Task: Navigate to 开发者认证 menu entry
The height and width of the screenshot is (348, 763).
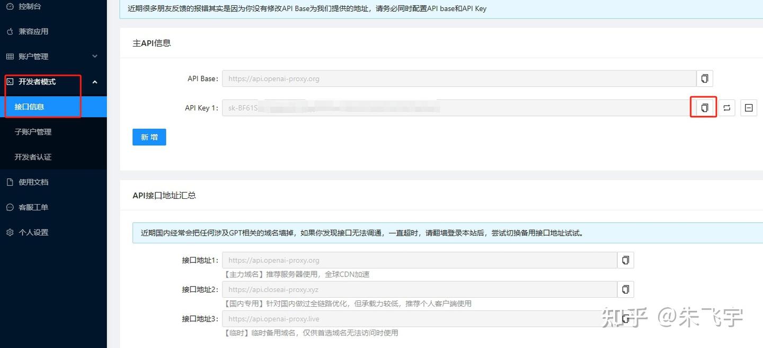Action: point(32,157)
